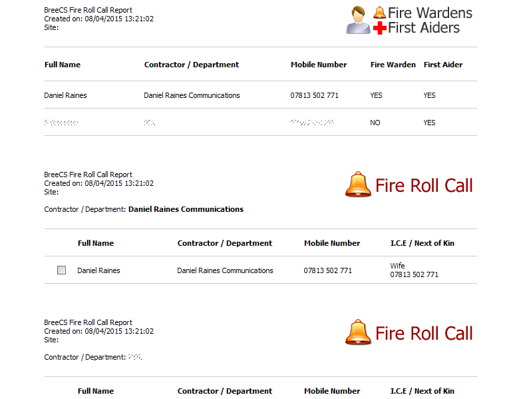Click the first Fire Roll Call heading text
The width and height of the screenshot is (521, 399).
pyautogui.click(x=424, y=185)
